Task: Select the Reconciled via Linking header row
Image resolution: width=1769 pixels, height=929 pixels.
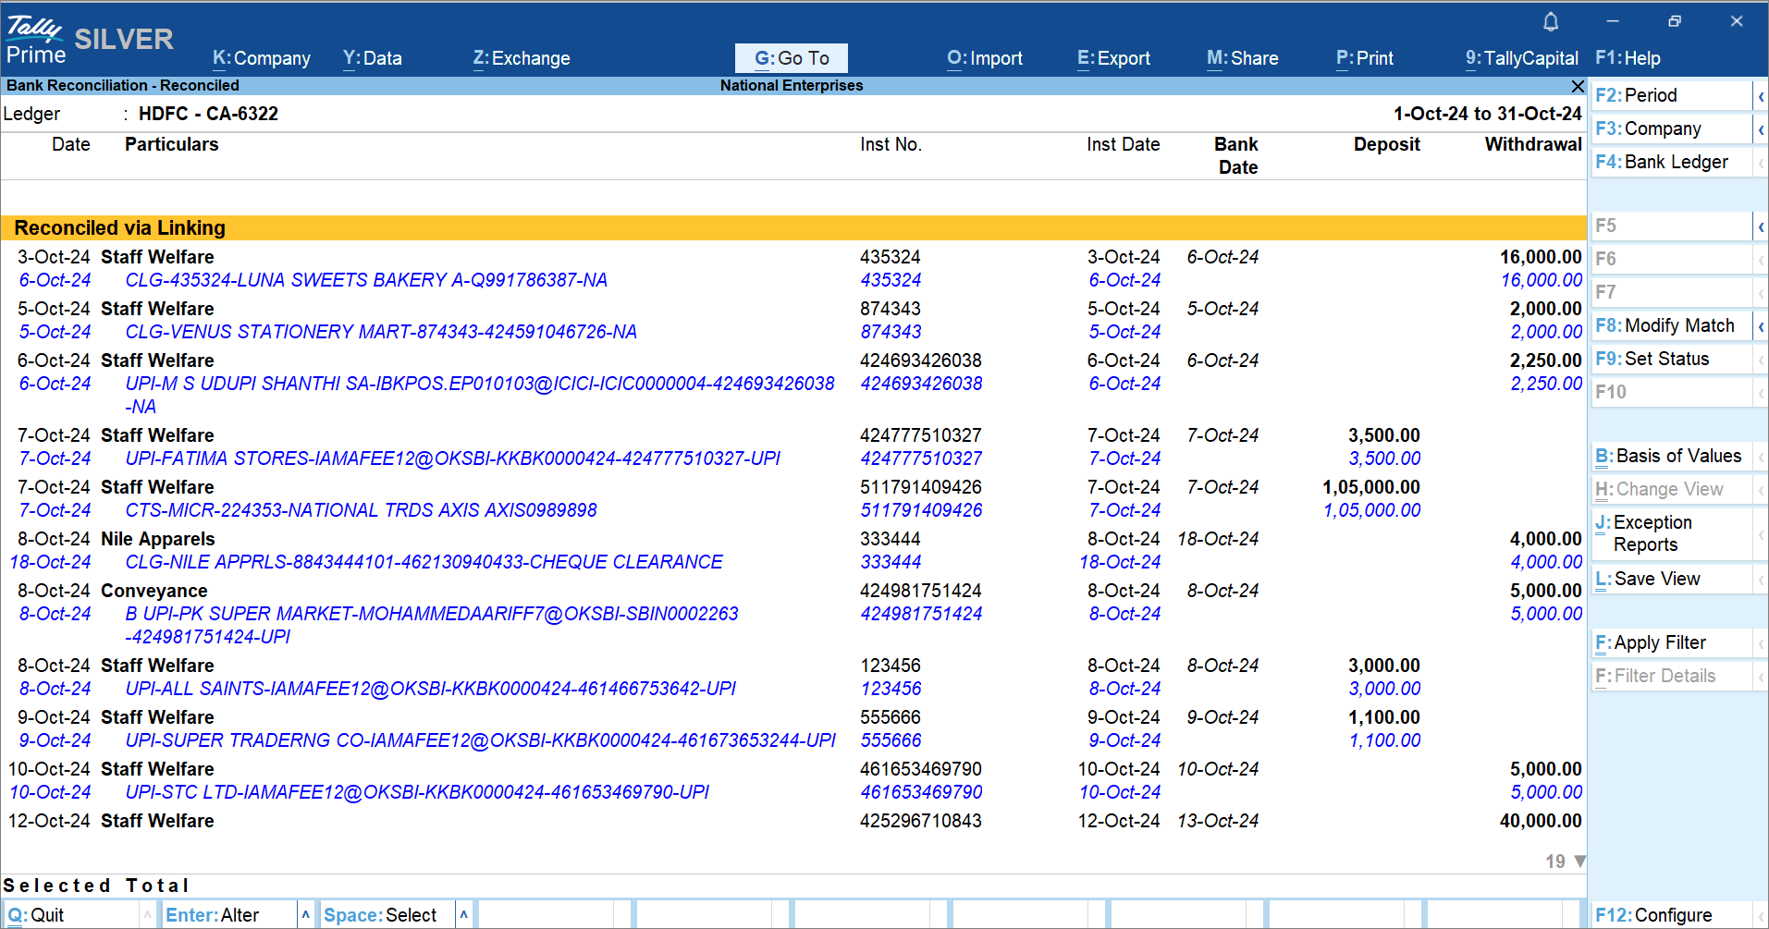Action: [x=793, y=228]
